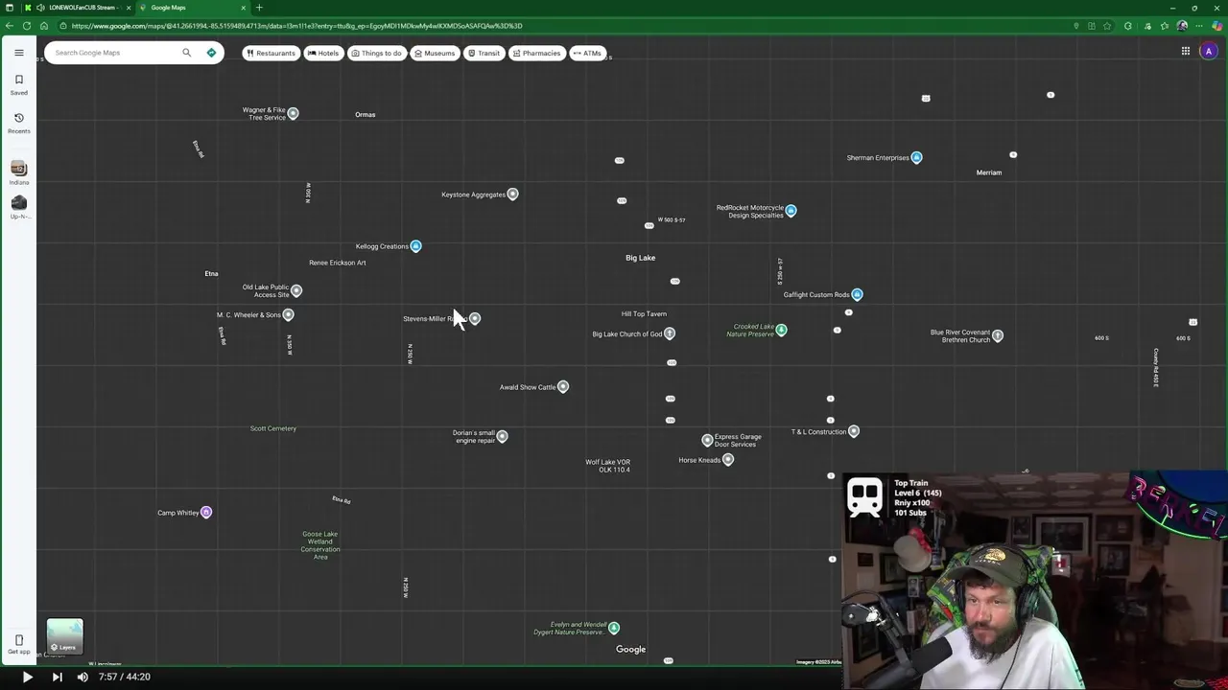The width and height of the screenshot is (1228, 690).
Task: Click the Goose Lake Wetland Conservation Area label
Action: (x=320, y=545)
